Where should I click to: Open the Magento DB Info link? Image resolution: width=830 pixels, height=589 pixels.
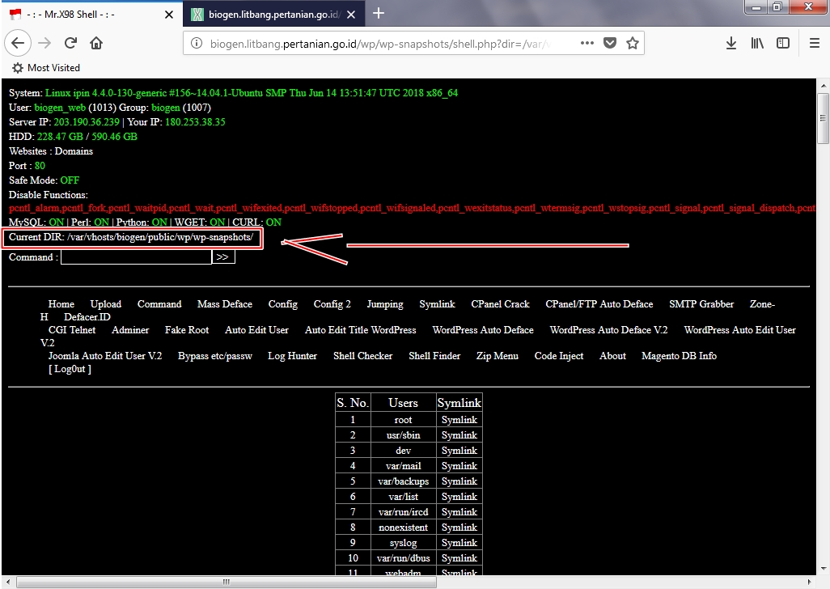pyautogui.click(x=680, y=356)
